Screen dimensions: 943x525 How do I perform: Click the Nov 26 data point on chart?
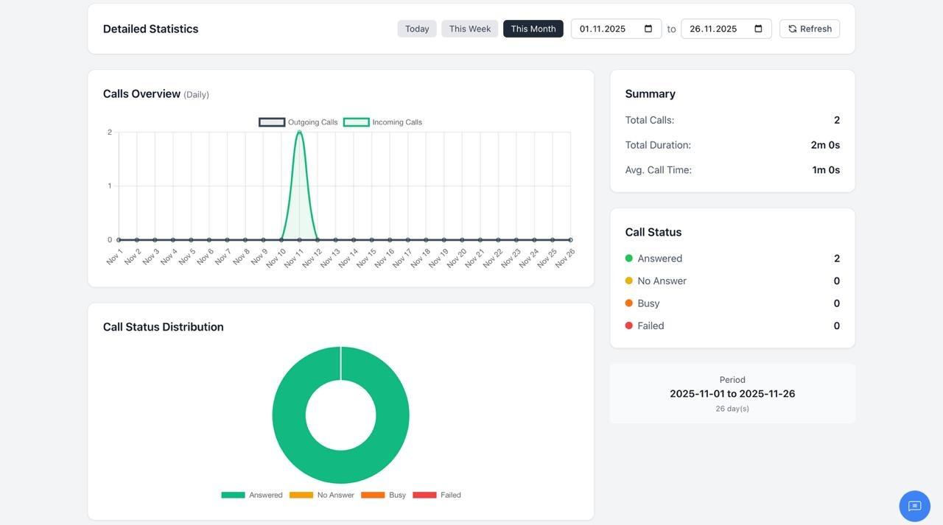click(x=570, y=240)
